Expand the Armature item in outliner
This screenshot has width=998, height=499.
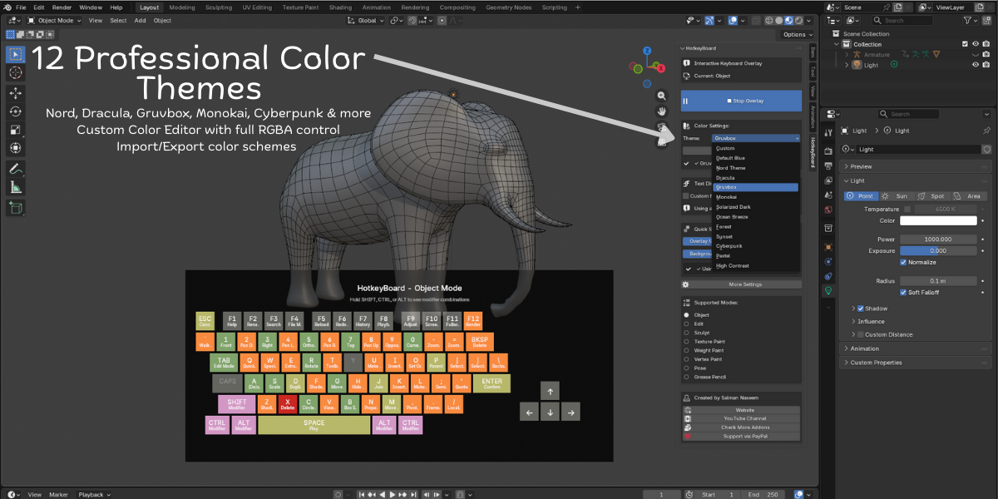pos(847,55)
